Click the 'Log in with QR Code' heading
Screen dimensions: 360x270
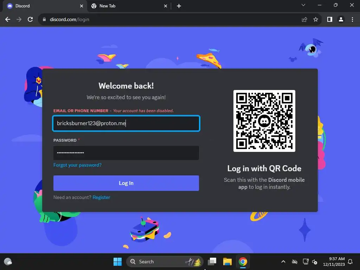[264, 168]
